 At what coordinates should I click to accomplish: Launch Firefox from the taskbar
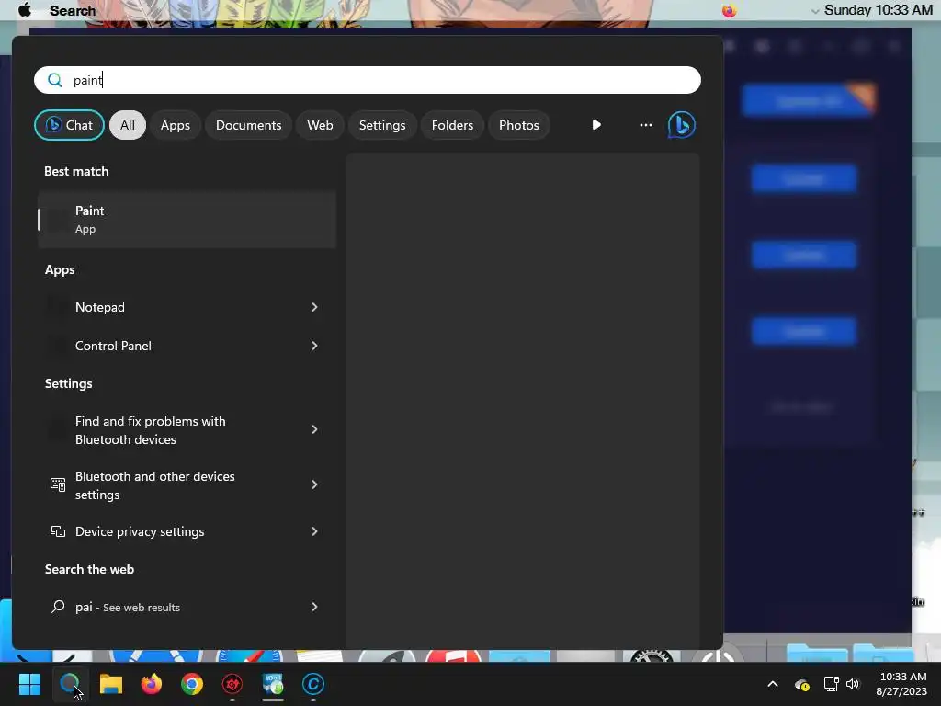coord(152,684)
